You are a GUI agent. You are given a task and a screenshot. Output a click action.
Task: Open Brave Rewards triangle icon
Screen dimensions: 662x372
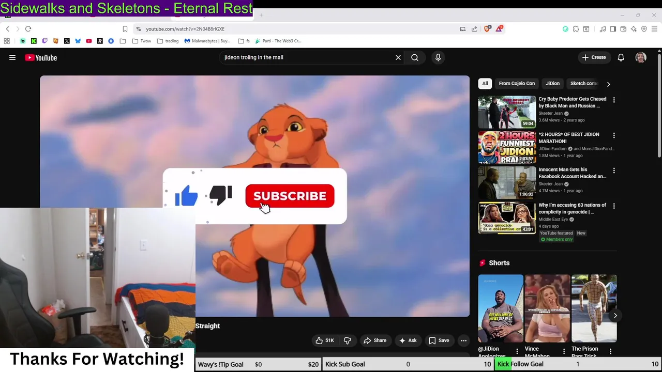click(499, 29)
